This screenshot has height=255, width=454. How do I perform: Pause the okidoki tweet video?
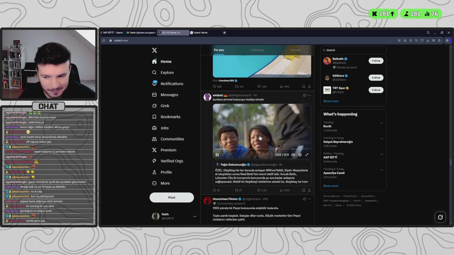click(x=217, y=155)
